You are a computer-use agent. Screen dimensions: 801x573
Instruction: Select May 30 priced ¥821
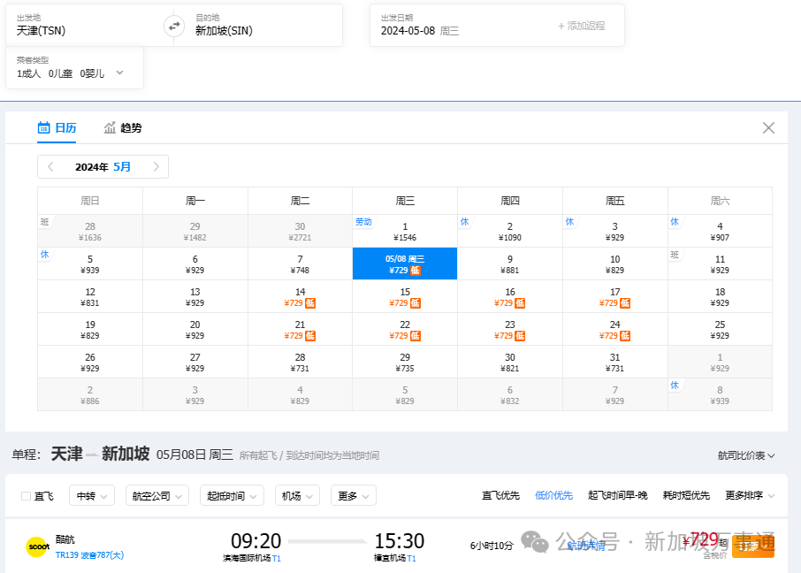coord(510,362)
